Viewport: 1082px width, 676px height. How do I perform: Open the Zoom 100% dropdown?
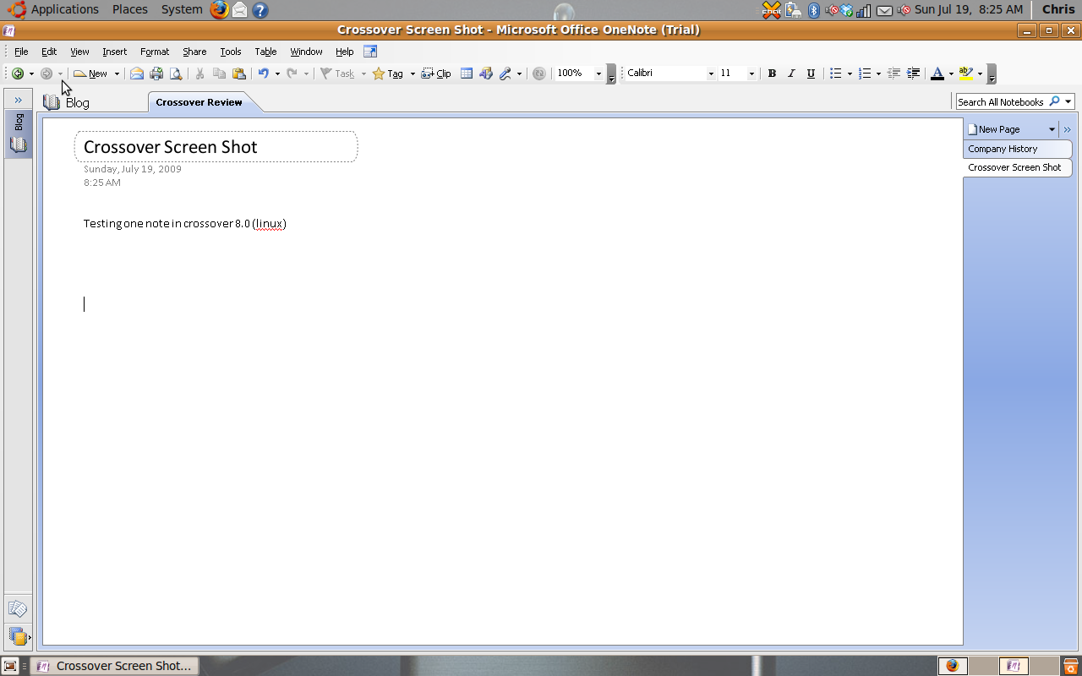(x=598, y=74)
